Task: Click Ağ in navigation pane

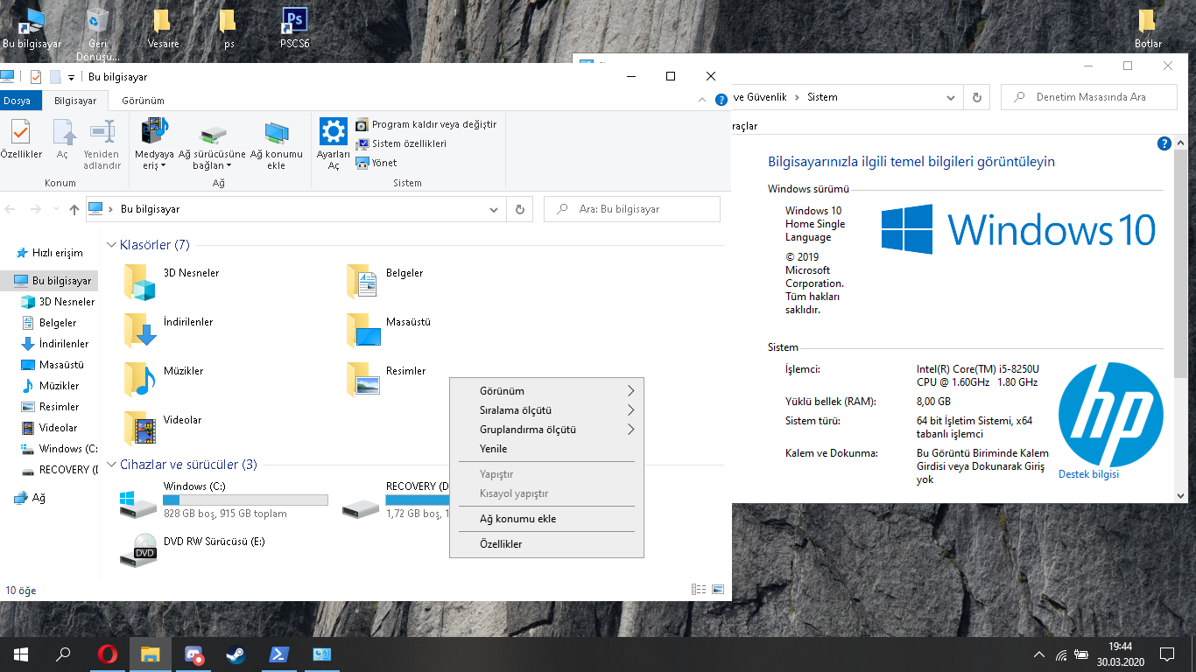Action: coord(30,498)
